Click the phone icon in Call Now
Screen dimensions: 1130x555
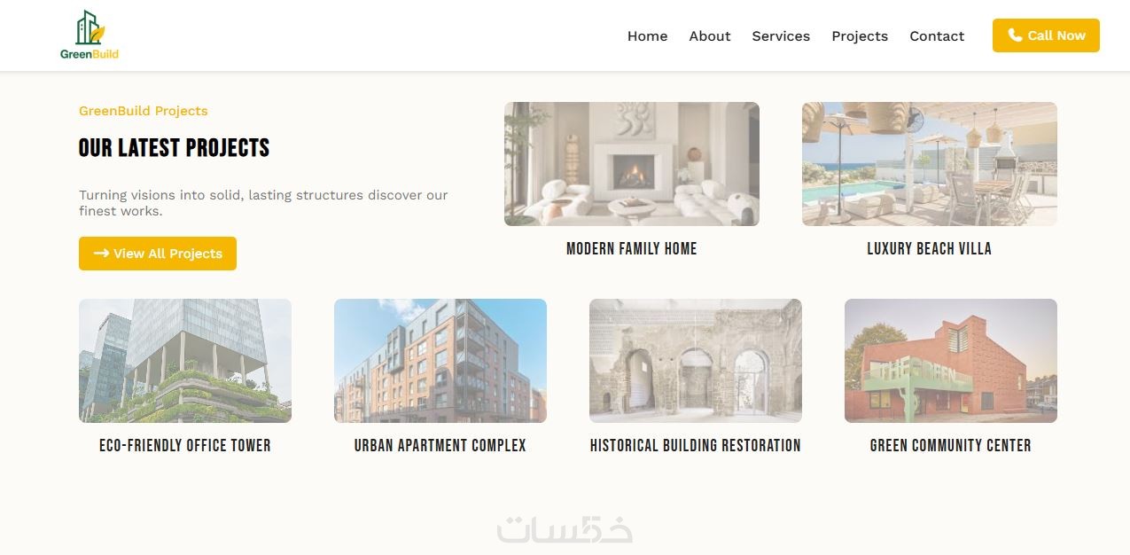(1015, 35)
